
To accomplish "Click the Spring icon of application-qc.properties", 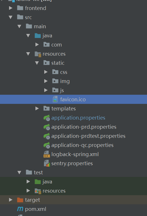I will 47,145.
